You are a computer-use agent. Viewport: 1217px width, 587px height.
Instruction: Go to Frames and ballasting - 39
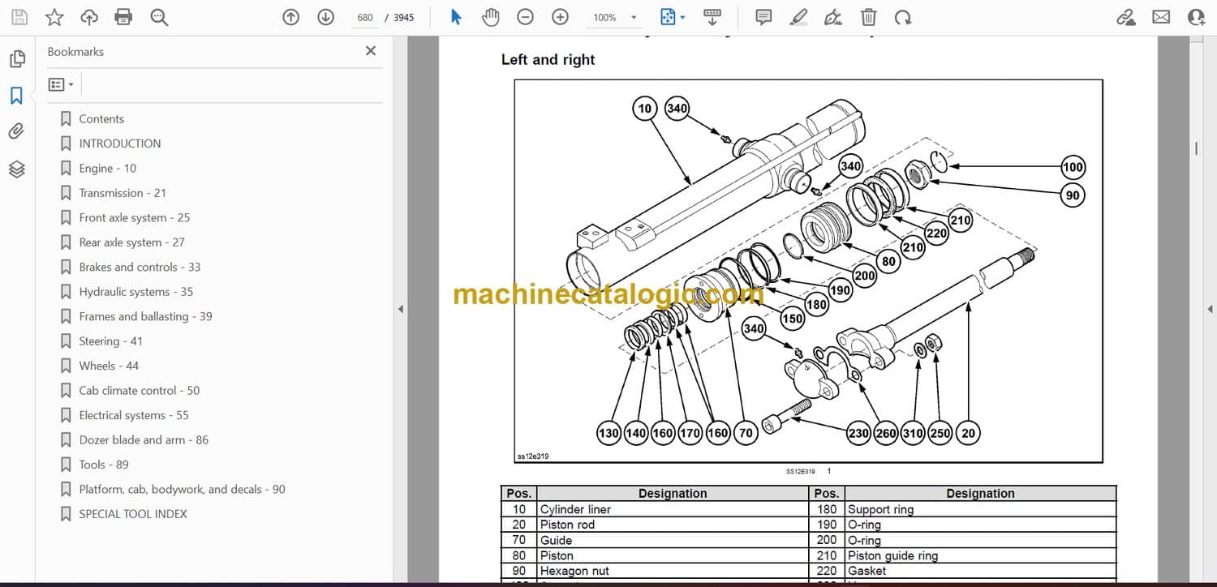coord(146,316)
